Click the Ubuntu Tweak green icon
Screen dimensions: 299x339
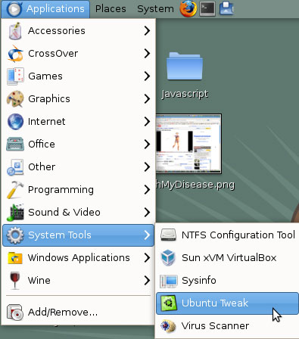pos(168,303)
